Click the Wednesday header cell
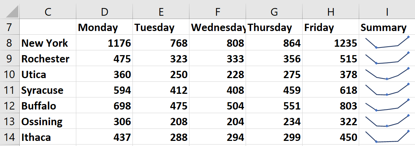Viewport: 415px width, 146px height. click(x=218, y=28)
